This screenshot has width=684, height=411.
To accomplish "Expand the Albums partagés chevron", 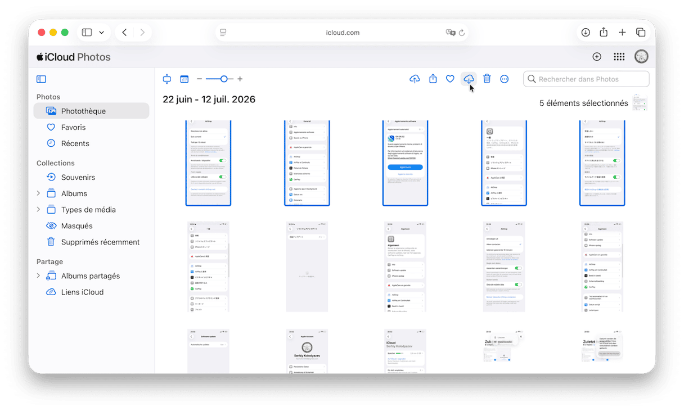I will click(x=38, y=276).
